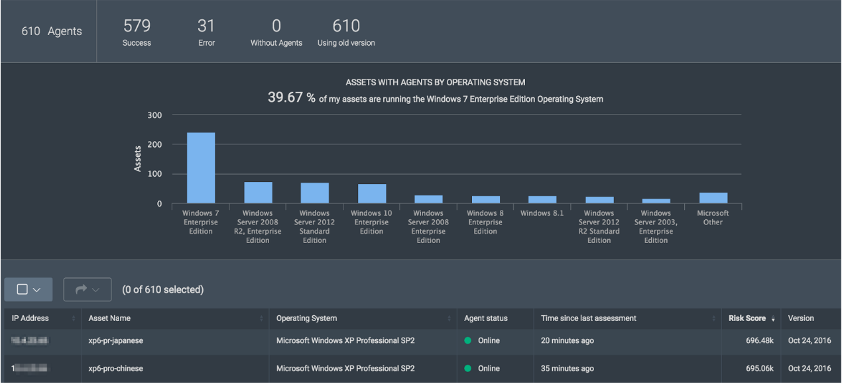
Task: Click the Windows 10 Enterprise Edition bar
Action: [x=372, y=193]
